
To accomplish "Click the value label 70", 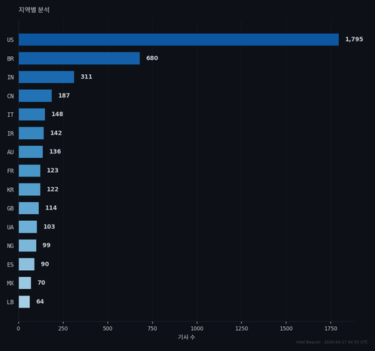I will (41, 283).
